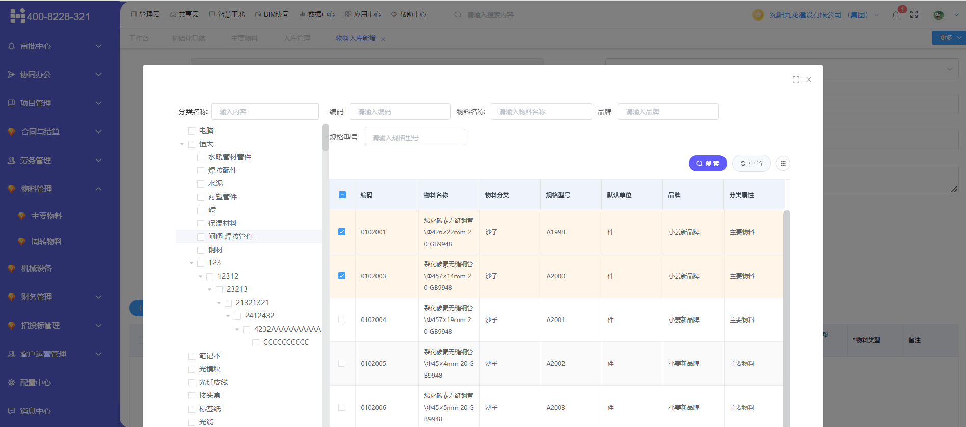Toggle select-all checkbox in table header
This screenshot has width=966, height=427.
(342, 195)
